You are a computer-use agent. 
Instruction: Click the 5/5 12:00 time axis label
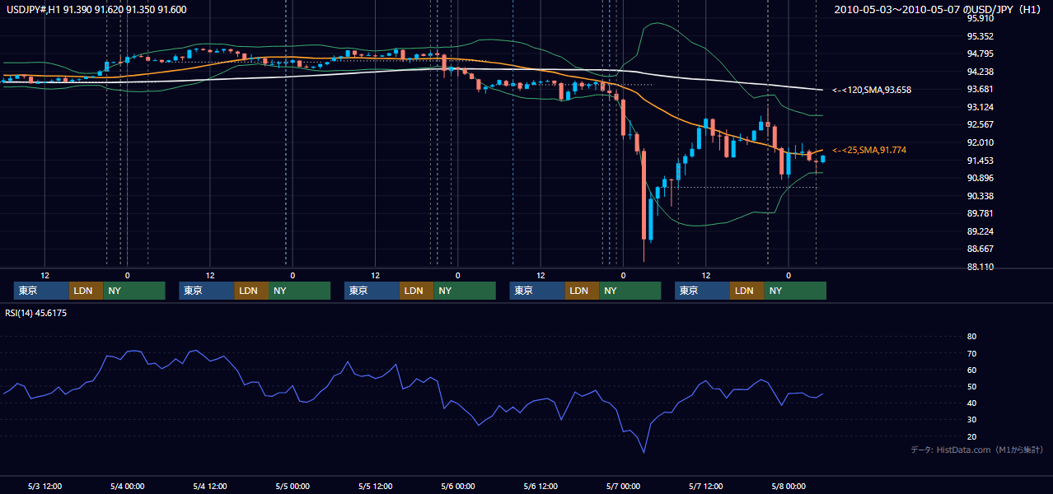coord(375,487)
